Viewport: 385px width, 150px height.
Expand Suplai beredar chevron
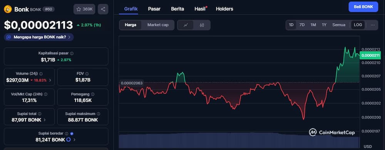point(74,140)
